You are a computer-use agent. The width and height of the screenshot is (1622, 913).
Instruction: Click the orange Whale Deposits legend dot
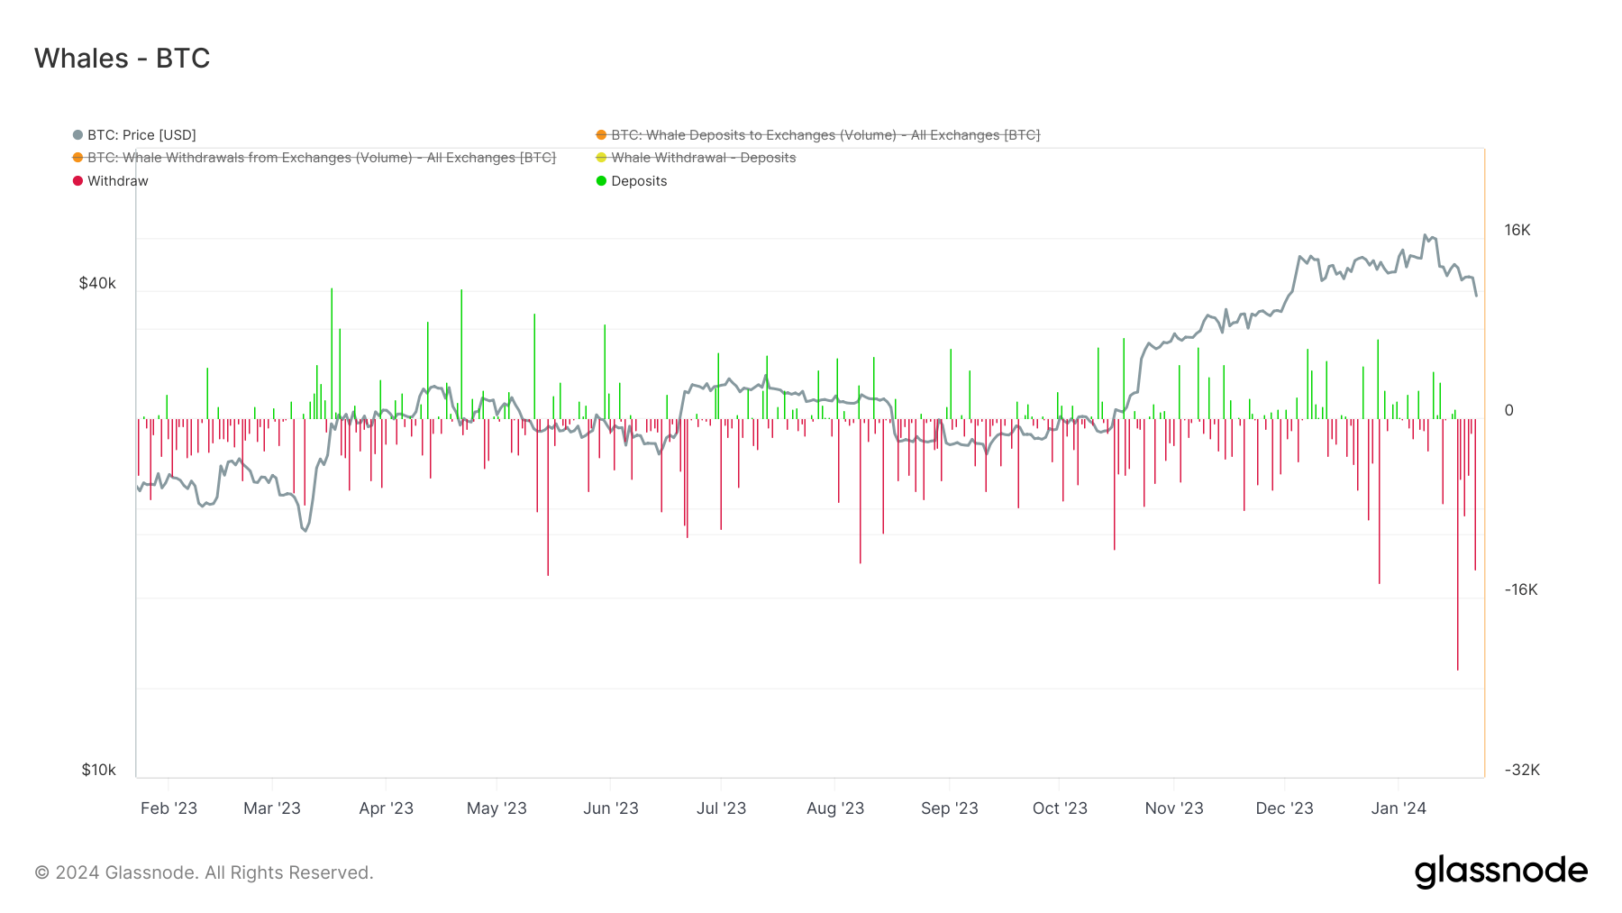tap(599, 134)
